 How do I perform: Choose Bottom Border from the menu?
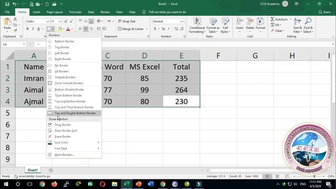[x=74, y=41]
